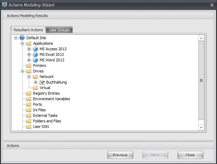Image resolution: width=217 pixels, height=164 pixels.
Task: Select the Network label
Action: pos(47,77)
